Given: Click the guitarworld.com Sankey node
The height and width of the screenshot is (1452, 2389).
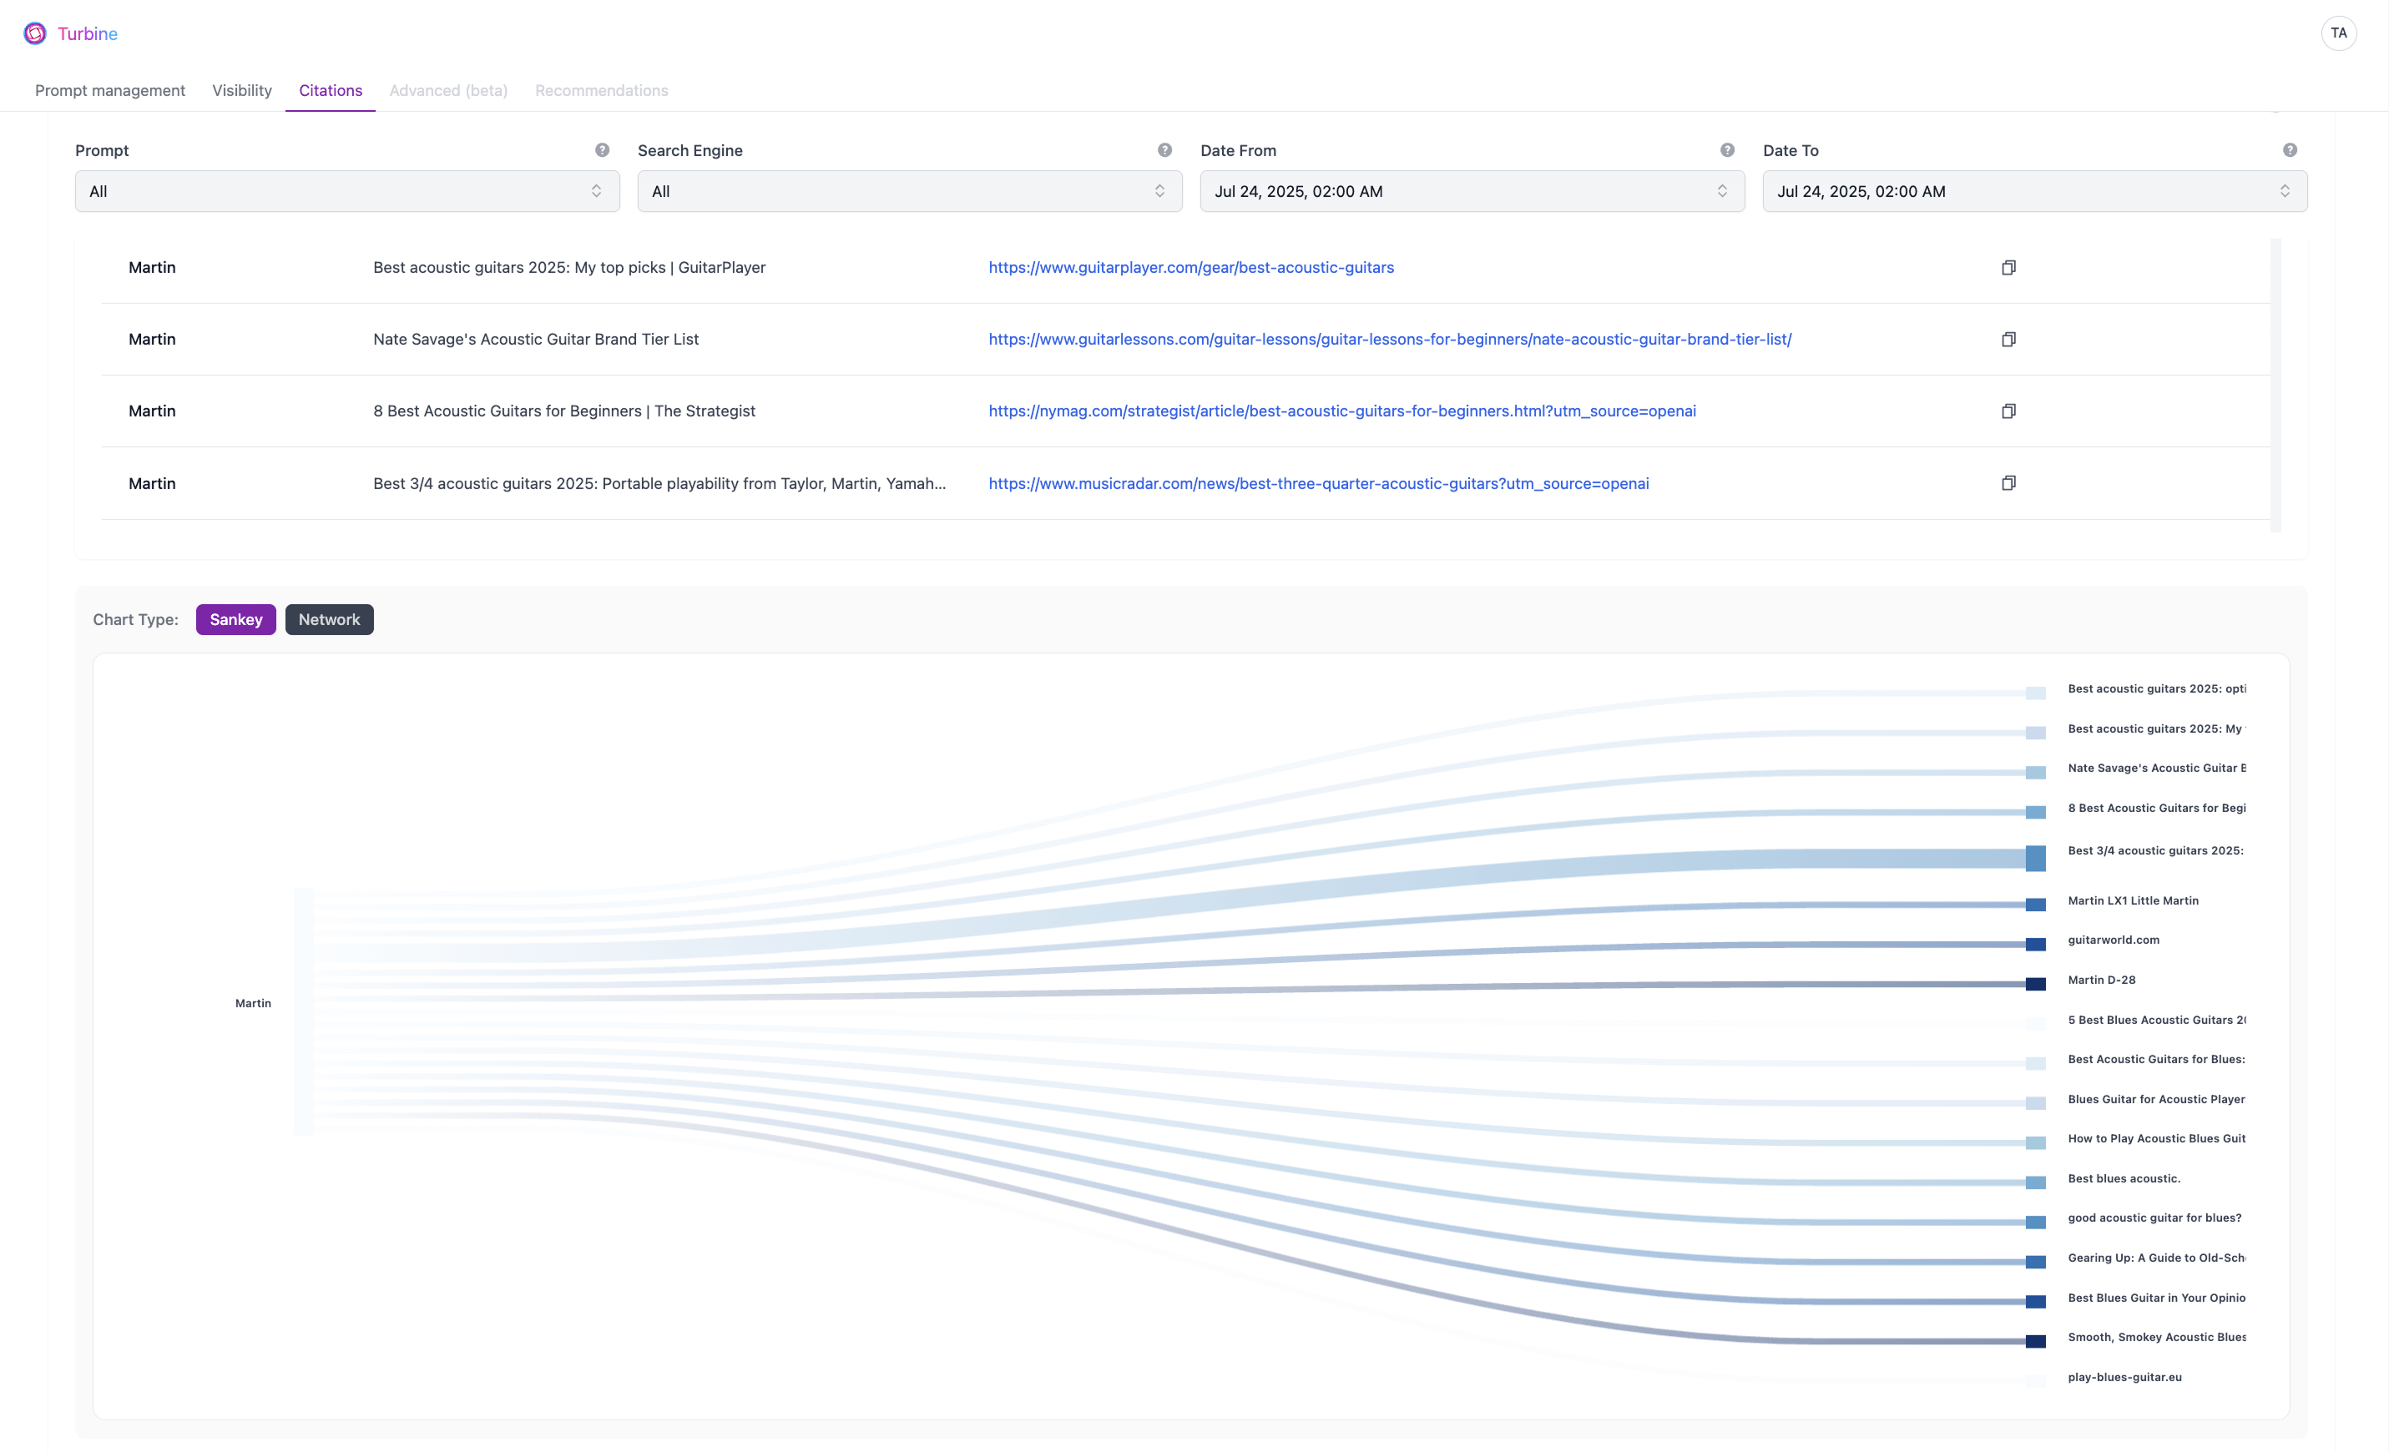Looking at the screenshot, I should click(x=2035, y=944).
